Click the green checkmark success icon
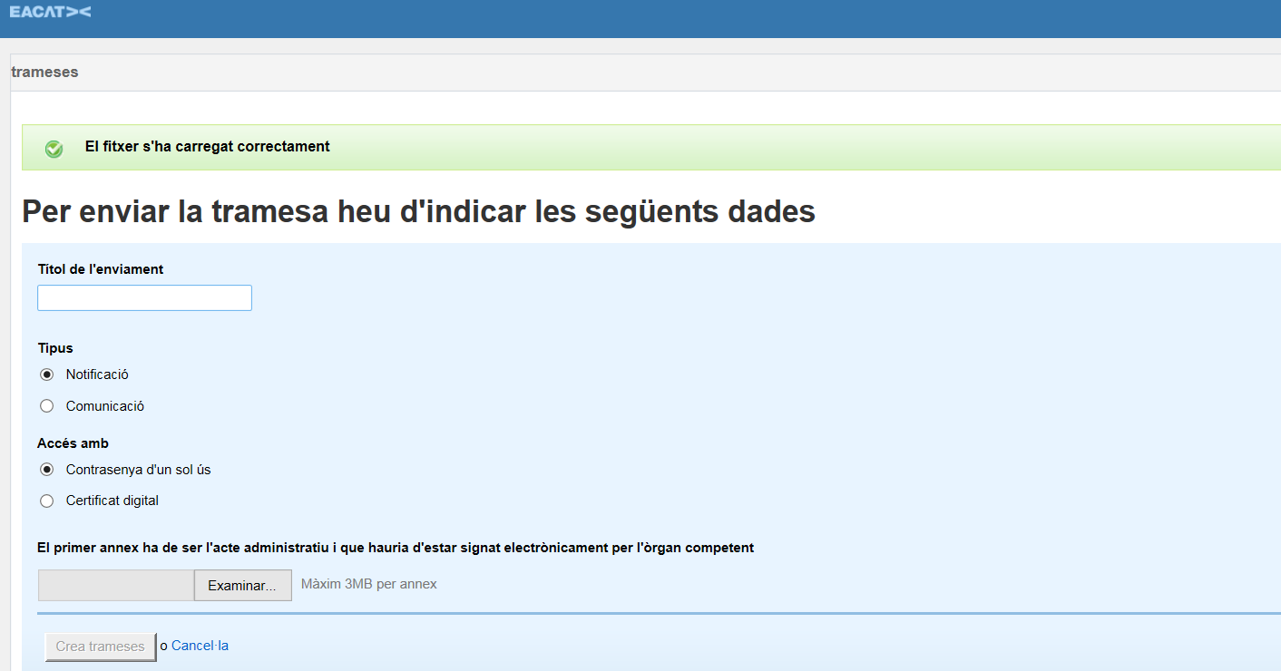1281x671 pixels. pos(54,149)
